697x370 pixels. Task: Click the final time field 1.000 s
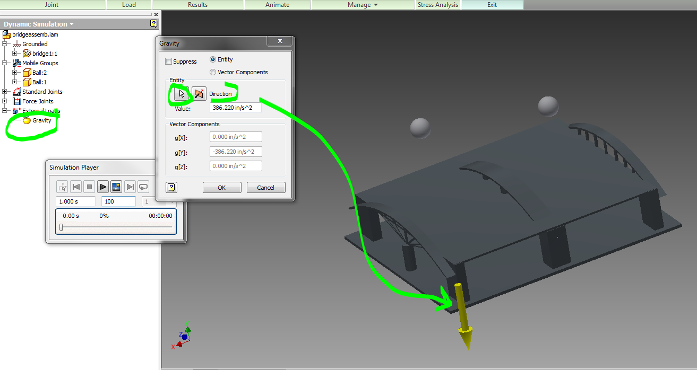coord(75,201)
